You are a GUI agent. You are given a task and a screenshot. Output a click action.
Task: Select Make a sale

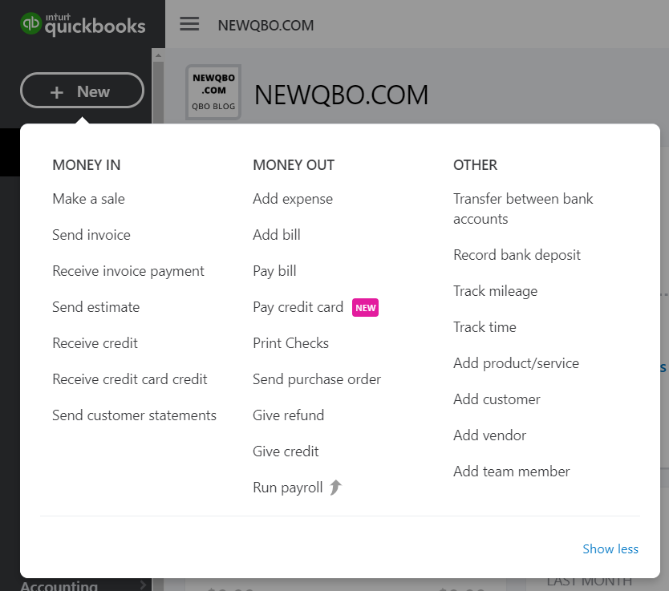click(x=88, y=199)
